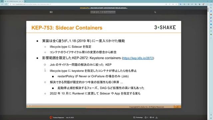The image size is (213, 120).
Task: Click the sidebar search icon
Action: [x=211, y=8]
